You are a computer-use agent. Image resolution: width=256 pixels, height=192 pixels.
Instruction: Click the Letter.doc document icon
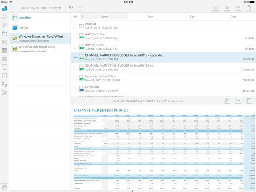tap(82, 89)
